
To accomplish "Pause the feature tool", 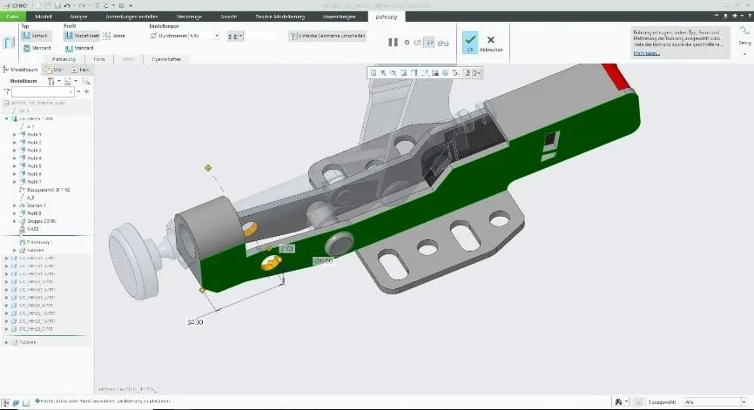I will point(393,42).
